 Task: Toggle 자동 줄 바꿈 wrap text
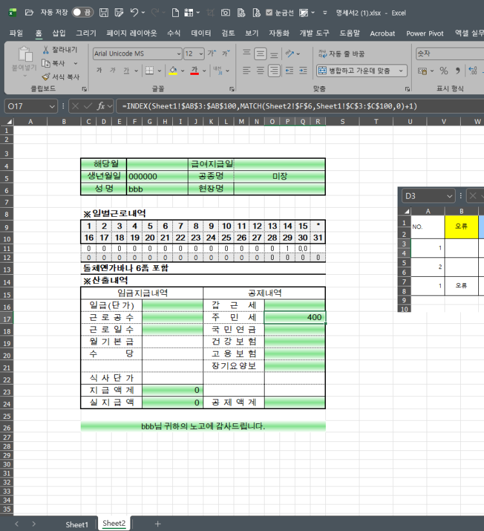(341, 54)
